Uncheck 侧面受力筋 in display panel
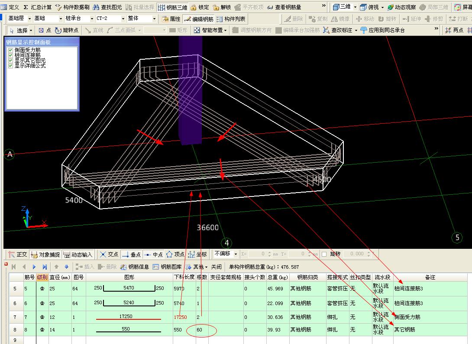The image size is (472, 344). pos(11,51)
